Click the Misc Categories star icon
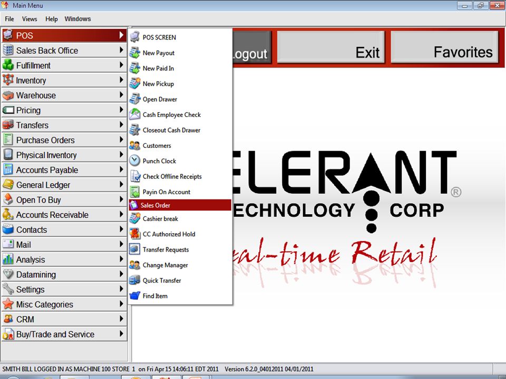Viewport: 506px width, 379px height. [x=8, y=304]
